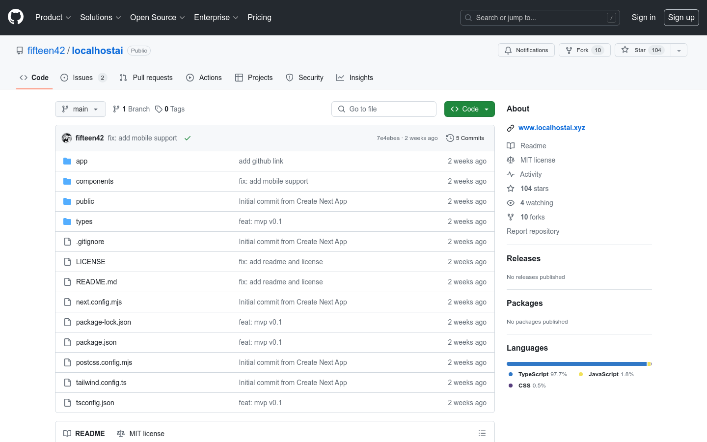Open the green Code dropdown button
The width and height of the screenshot is (707, 442).
pyautogui.click(x=469, y=109)
